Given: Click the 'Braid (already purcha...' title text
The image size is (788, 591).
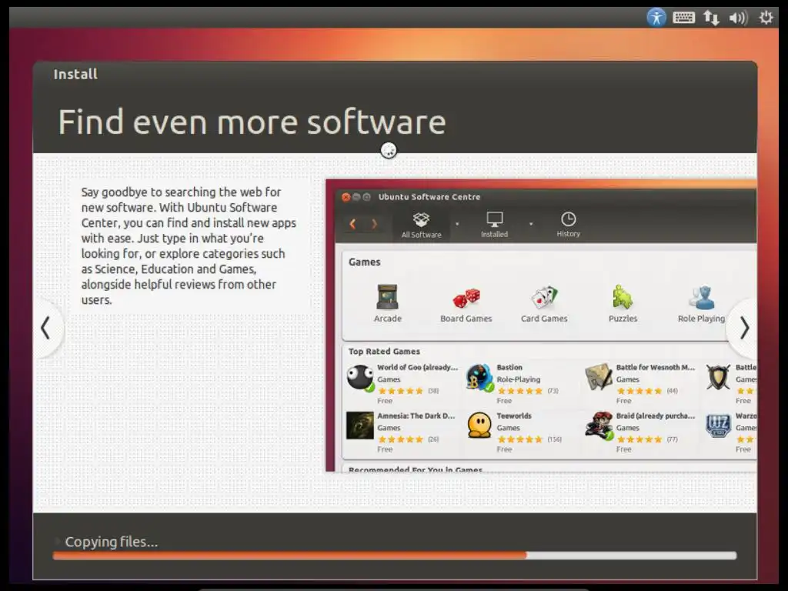Looking at the screenshot, I should point(656,416).
